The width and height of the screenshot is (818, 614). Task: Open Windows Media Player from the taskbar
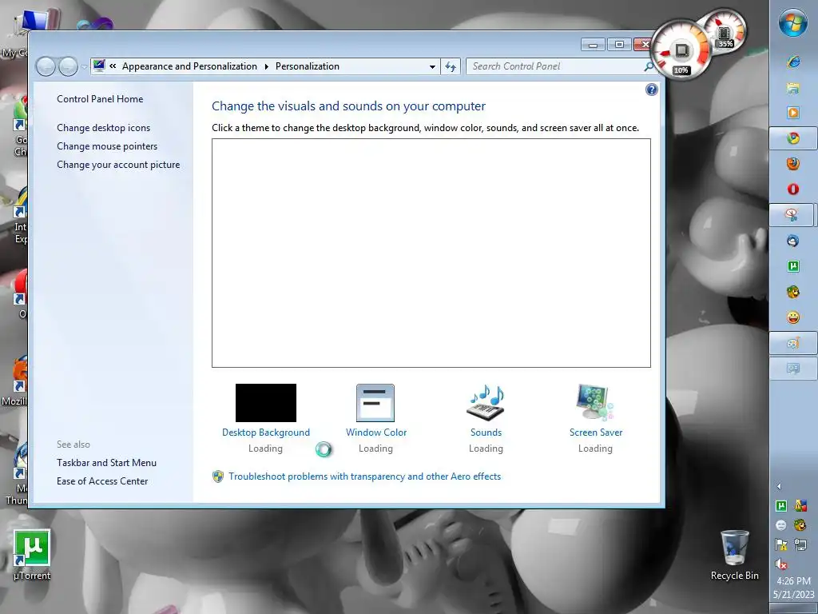[x=793, y=113]
